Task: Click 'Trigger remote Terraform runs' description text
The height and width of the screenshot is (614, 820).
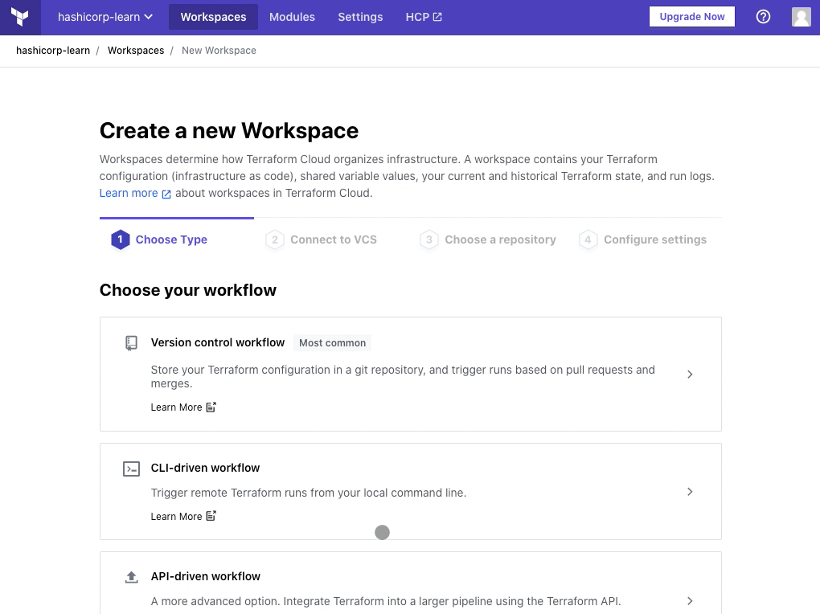Action: [x=309, y=493]
